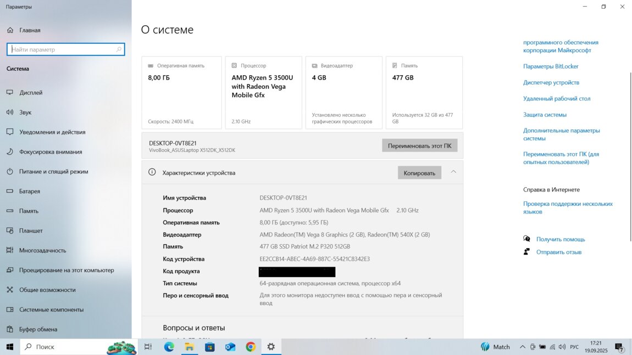Open the Multitasking menu item
This screenshot has width=632, height=355.
click(42, 251)
